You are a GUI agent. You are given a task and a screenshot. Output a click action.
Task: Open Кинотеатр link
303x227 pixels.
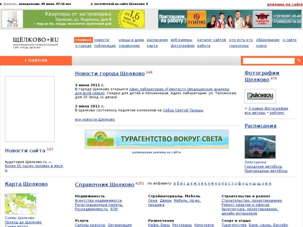(204, 225)
